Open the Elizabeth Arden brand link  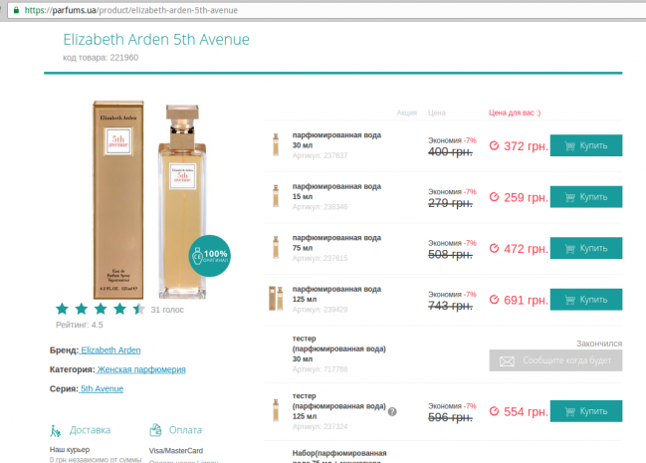[110, 350]
